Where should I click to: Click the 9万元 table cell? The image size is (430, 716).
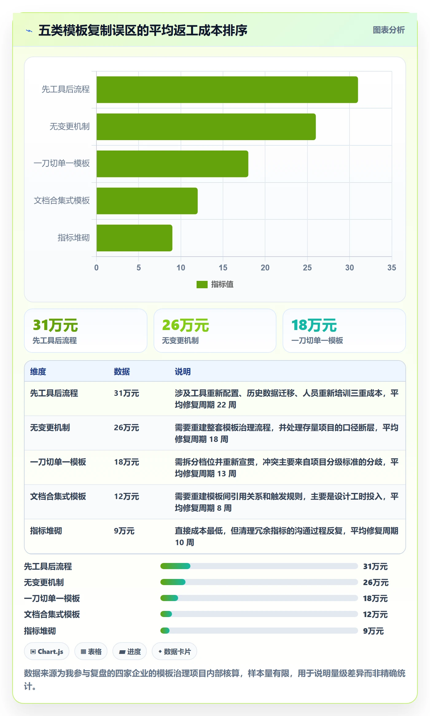point(124,531)
